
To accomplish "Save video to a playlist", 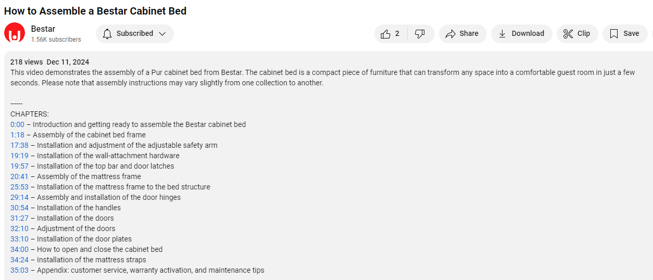I will (x=624, y=34).
